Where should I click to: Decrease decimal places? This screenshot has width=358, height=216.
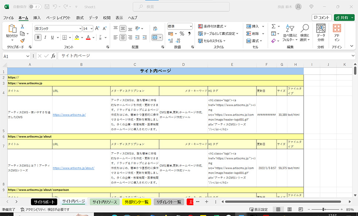point(178,41)
